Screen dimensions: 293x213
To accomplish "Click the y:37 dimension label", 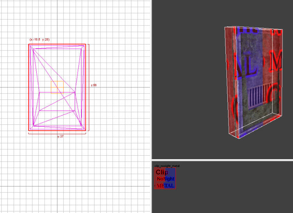I will (x=60, y=137).
